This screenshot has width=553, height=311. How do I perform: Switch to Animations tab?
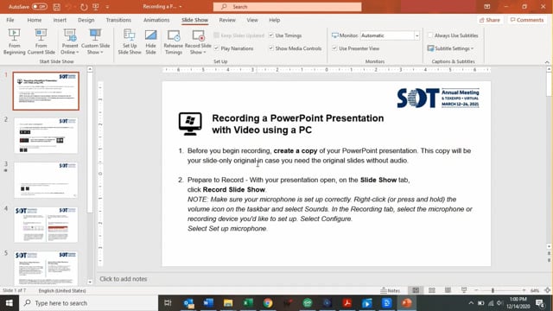click(156, 20)
